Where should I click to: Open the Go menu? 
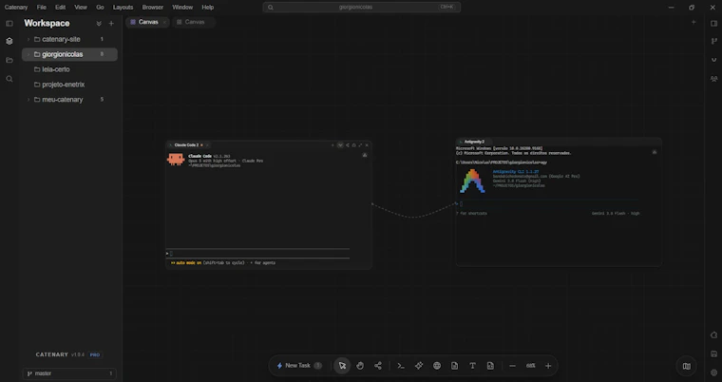(100, 7)
